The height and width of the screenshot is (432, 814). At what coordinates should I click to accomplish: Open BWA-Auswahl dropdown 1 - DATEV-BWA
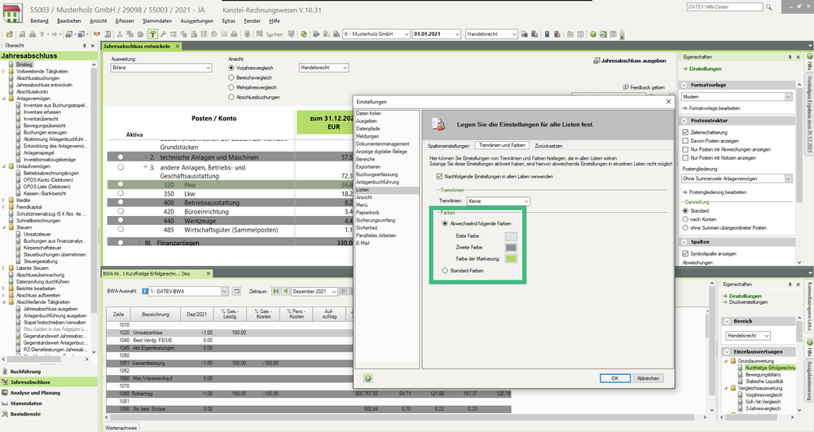(x=188, y=291)
